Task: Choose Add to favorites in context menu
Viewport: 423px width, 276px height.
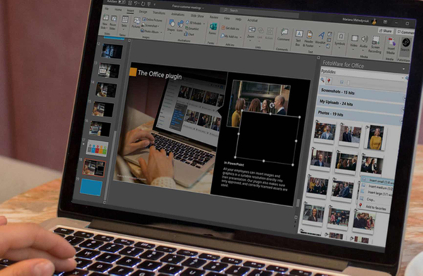Action: coord(376,208)
